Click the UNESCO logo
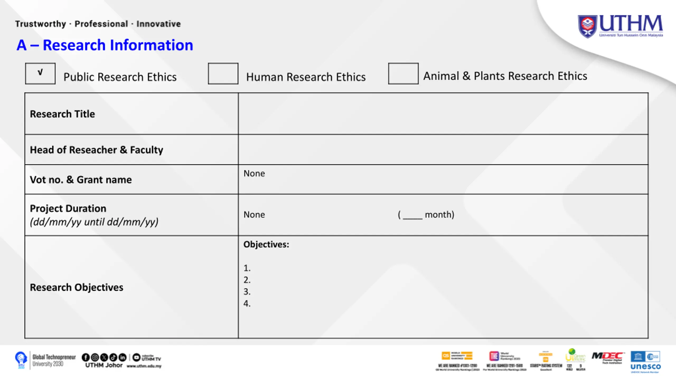This screenshot has height=380, width=676. (x=645, y=362)
